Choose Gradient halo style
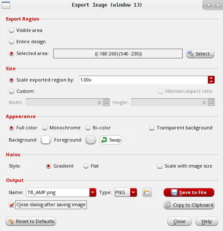223x231 pixels. 48,166
